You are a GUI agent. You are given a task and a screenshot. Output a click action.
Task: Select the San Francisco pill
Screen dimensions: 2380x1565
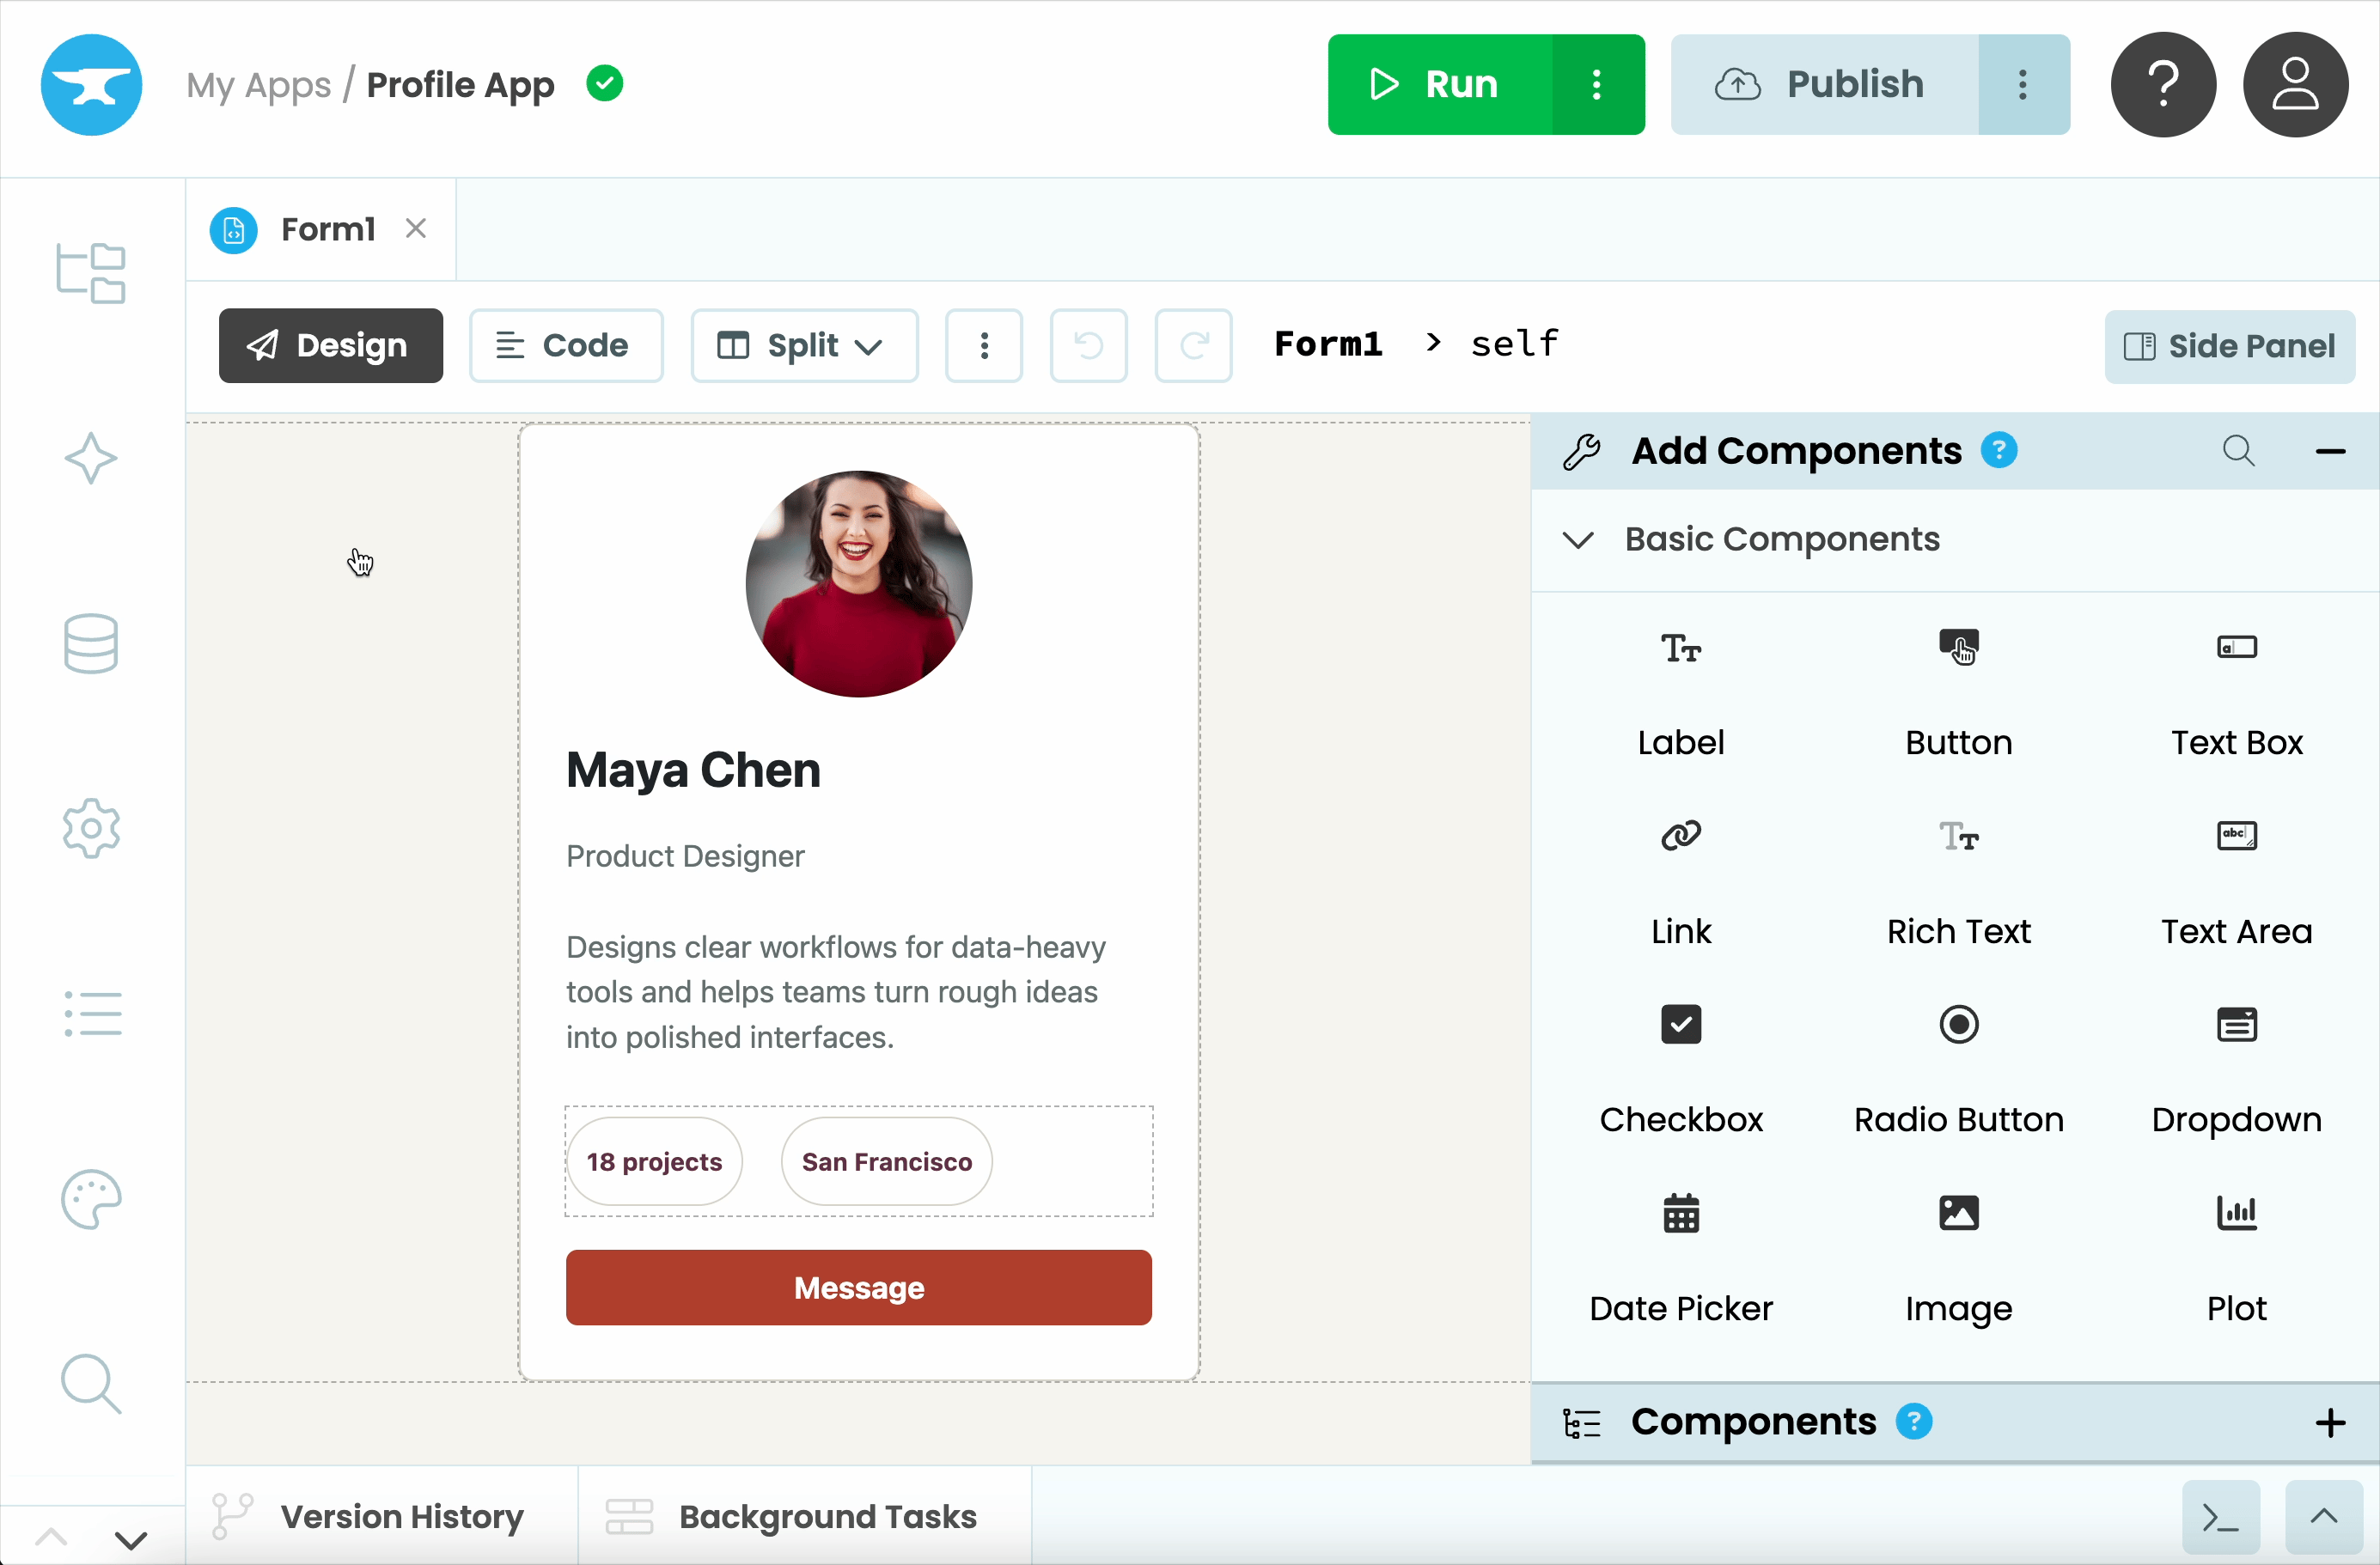click(886, 1162)
